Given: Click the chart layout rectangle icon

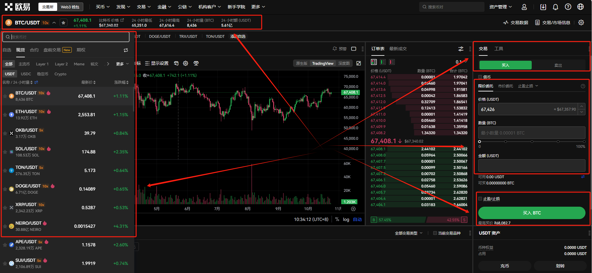Looking at the screenshot, I should [x=354, y=49].
